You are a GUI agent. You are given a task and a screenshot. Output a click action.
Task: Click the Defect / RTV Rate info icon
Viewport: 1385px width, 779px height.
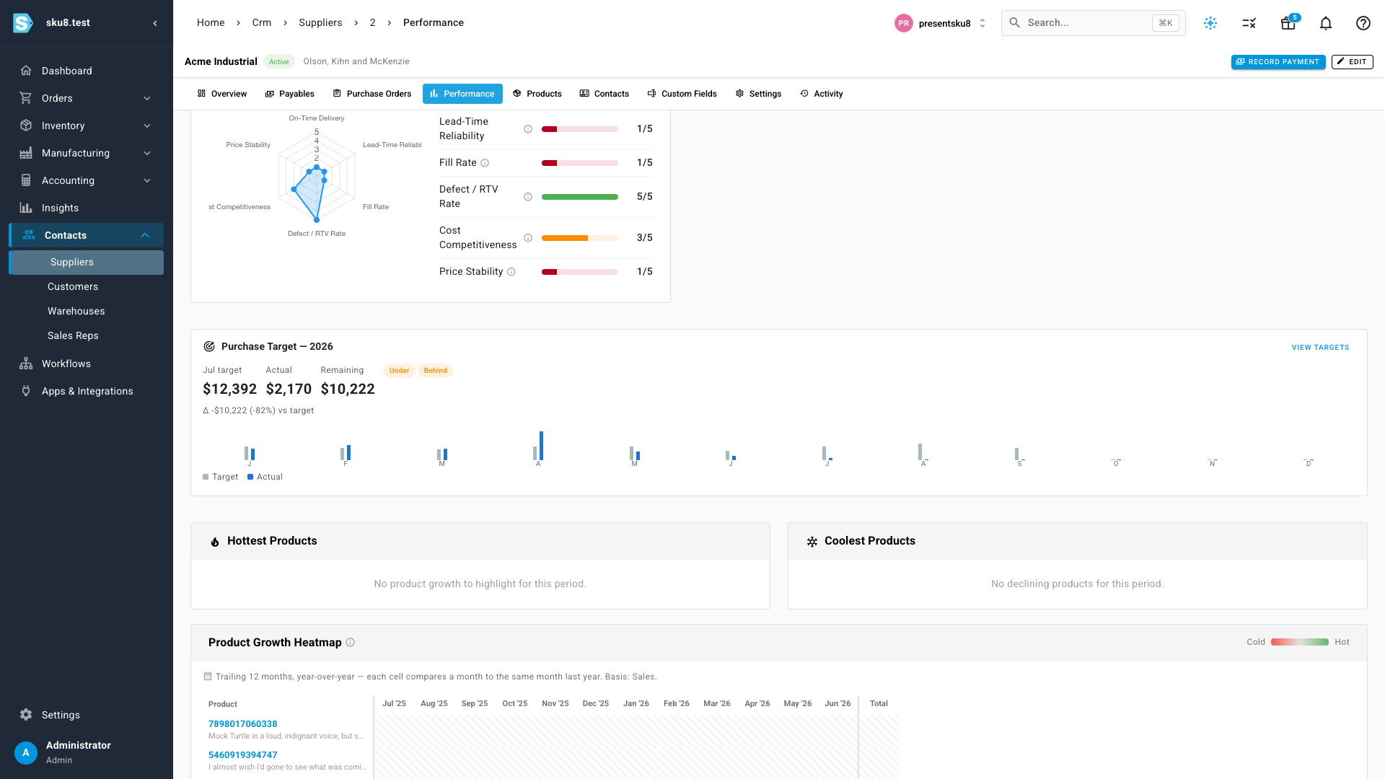(x=528, y=197)
